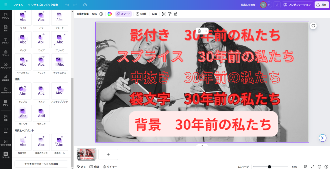Open the ファイル menu
The image size is (330, 169).
[x=18, y=5]
